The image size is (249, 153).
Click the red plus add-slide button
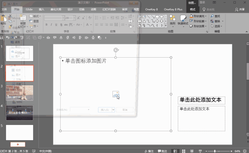(x=18, y=144)
